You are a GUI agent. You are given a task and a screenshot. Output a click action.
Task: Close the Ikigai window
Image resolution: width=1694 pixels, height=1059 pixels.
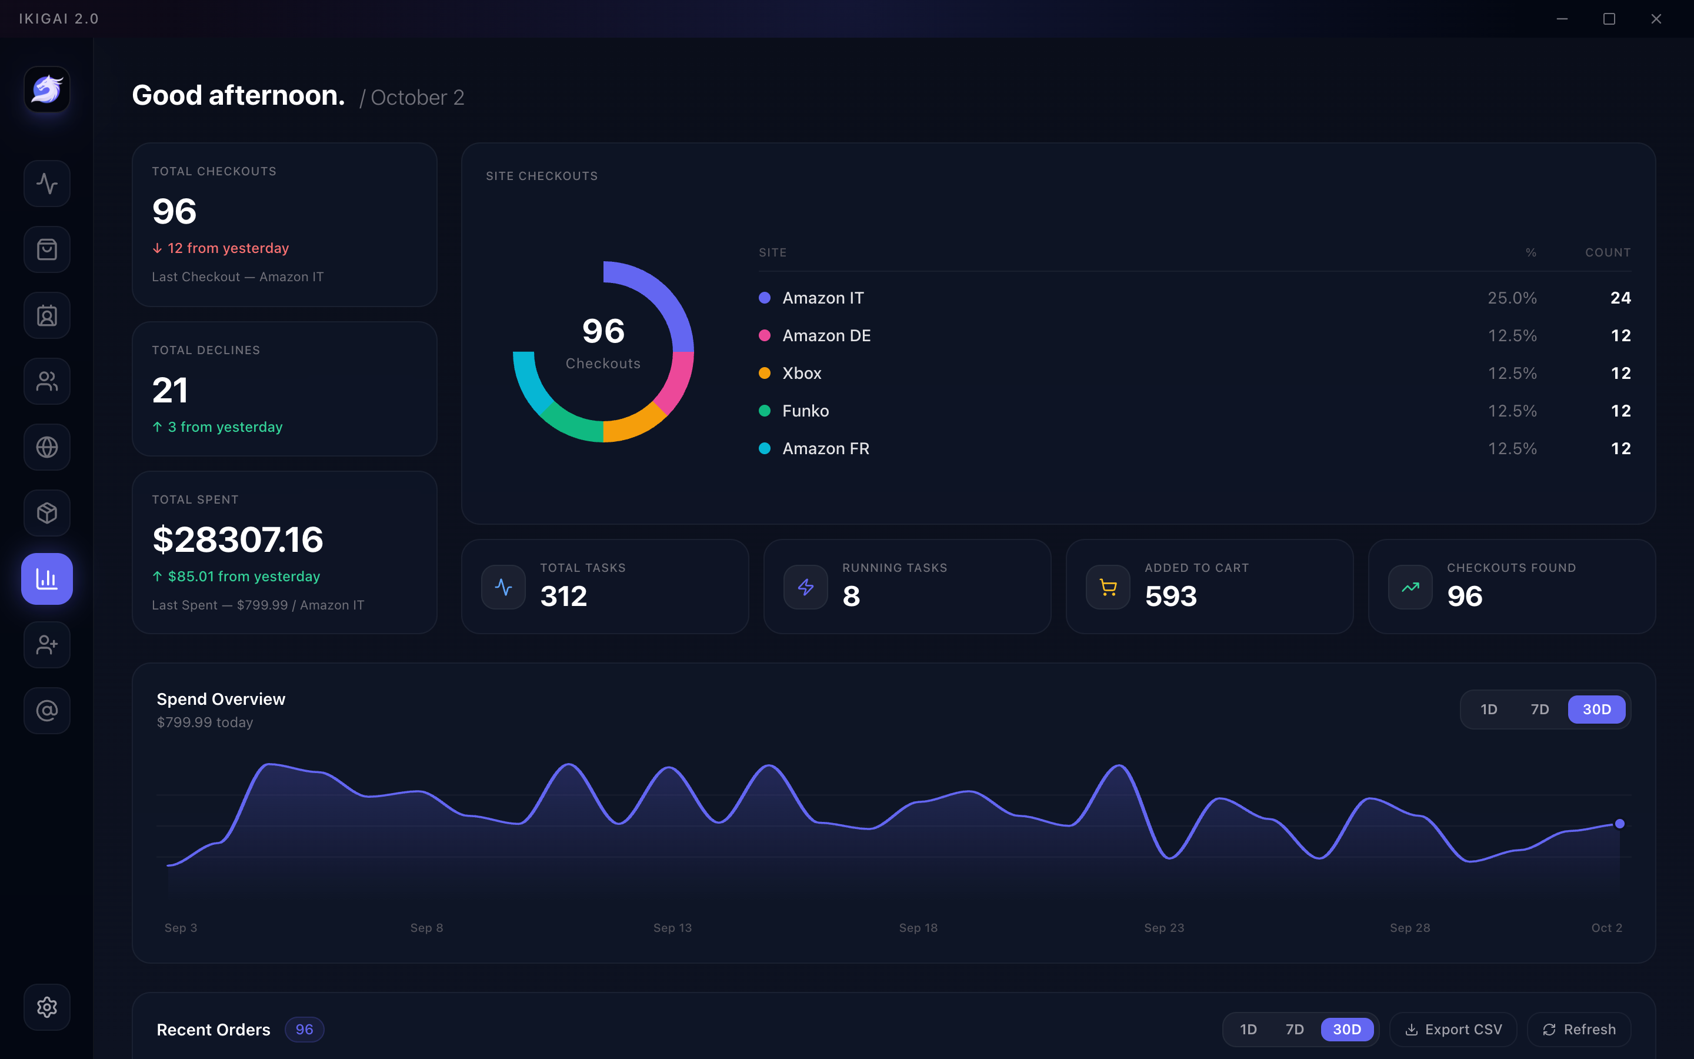coord(1656,19)
